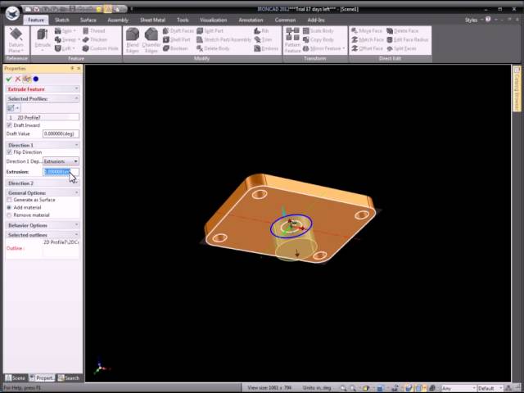The image size is (524, 393).
Task: Switch to the Assembly ribbon tab
Action: click(118, 20)
